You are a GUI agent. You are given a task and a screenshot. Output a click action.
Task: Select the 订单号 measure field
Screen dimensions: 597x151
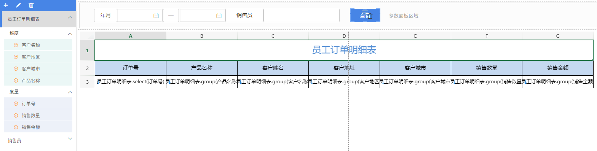coord(38,103)
